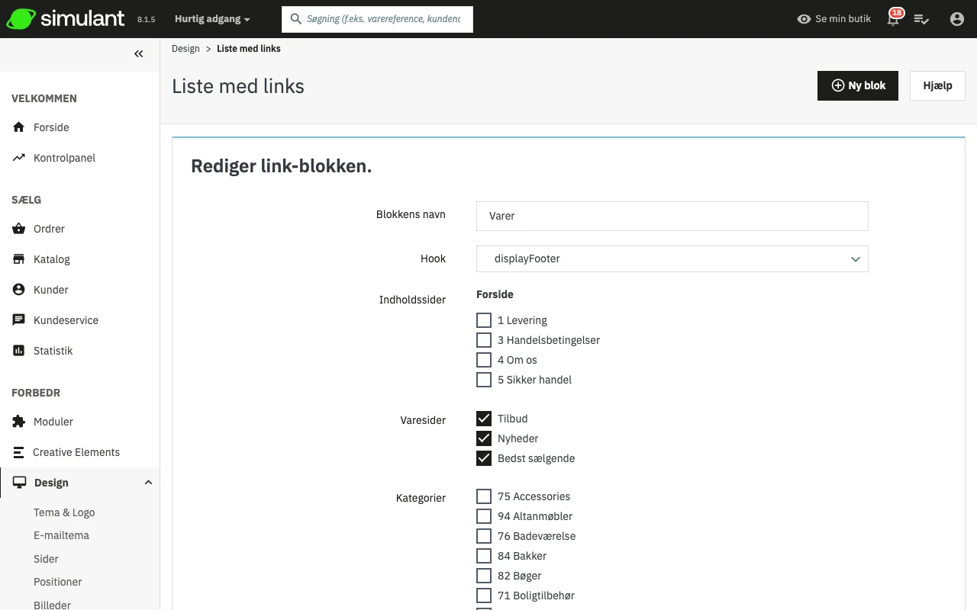Click the Ordrer basket icon

click(19, 229)
